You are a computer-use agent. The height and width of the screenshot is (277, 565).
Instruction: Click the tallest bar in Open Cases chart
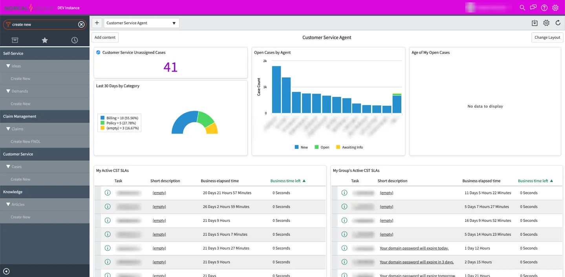[x=276, y=90]
